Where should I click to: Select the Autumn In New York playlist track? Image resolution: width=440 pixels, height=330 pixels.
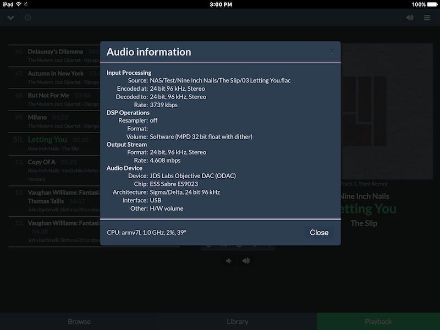54,78
